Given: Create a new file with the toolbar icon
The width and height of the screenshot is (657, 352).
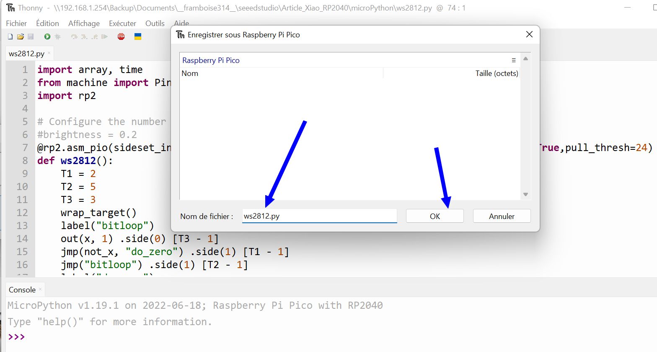Looking at the screenshot, I should 10,37.
